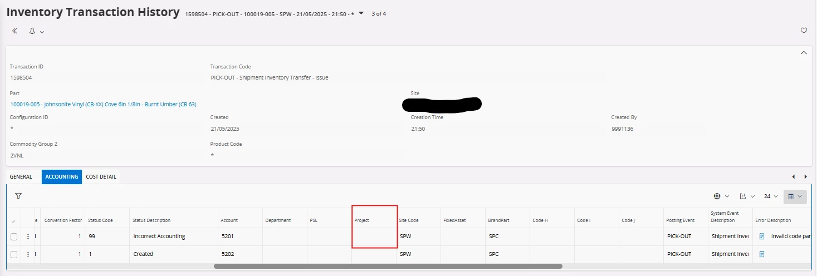Open table settings gear menu

721,196
